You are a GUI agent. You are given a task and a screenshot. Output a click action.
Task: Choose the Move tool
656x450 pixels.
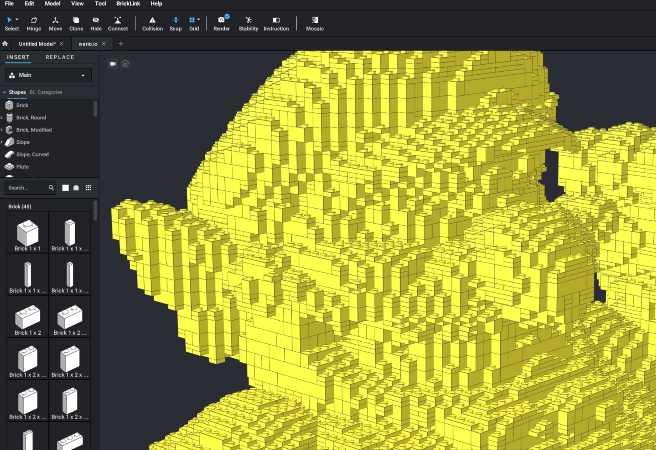tap(55, 24)
